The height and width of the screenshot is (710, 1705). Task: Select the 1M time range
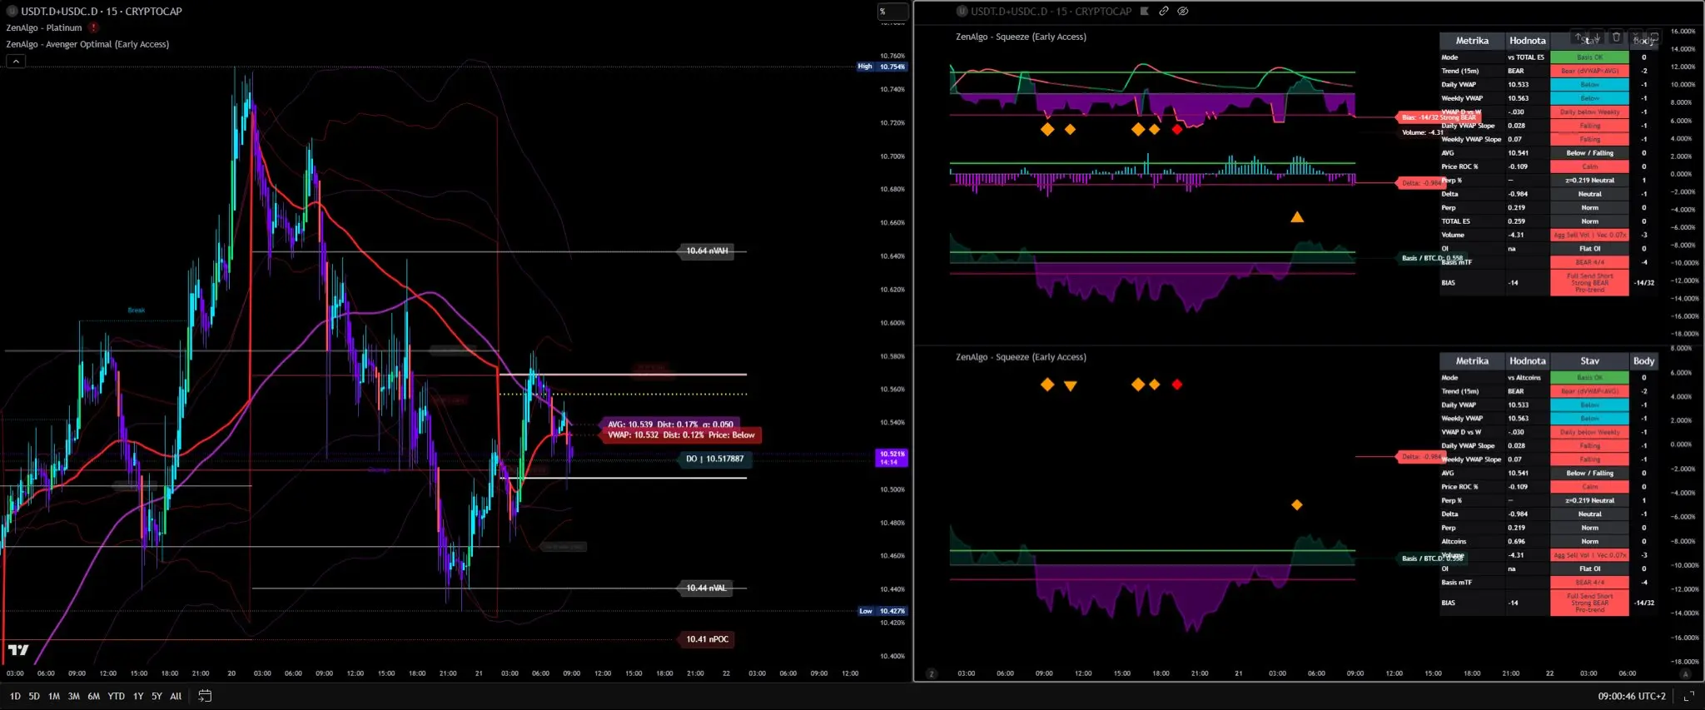54,696
